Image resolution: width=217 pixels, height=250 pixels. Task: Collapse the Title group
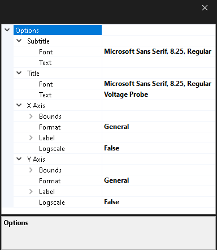19,73
